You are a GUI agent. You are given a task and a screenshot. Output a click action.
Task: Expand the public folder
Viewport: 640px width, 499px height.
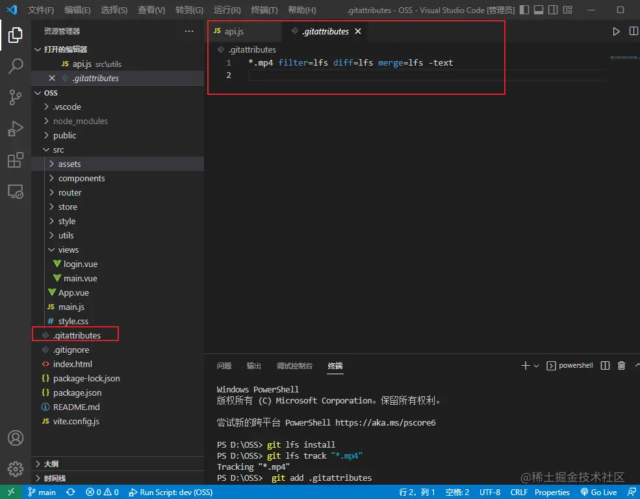click(118, 135)
